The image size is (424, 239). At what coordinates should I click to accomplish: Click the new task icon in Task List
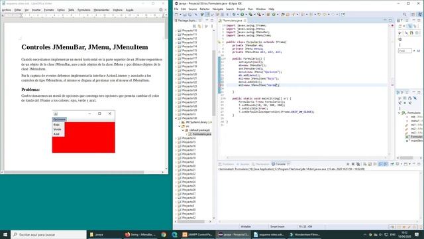[x=400, y=26]
